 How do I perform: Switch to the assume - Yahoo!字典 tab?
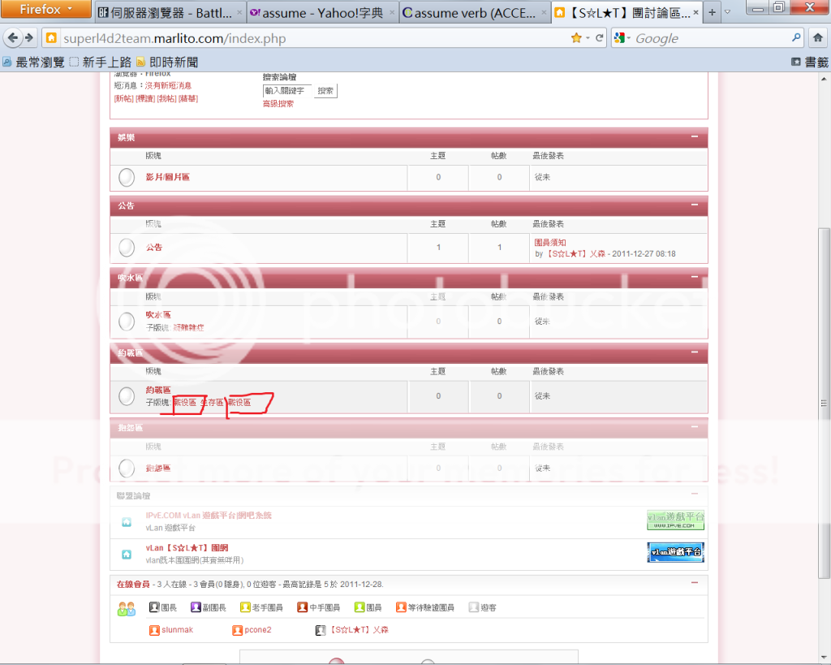(x=322, y=13)
